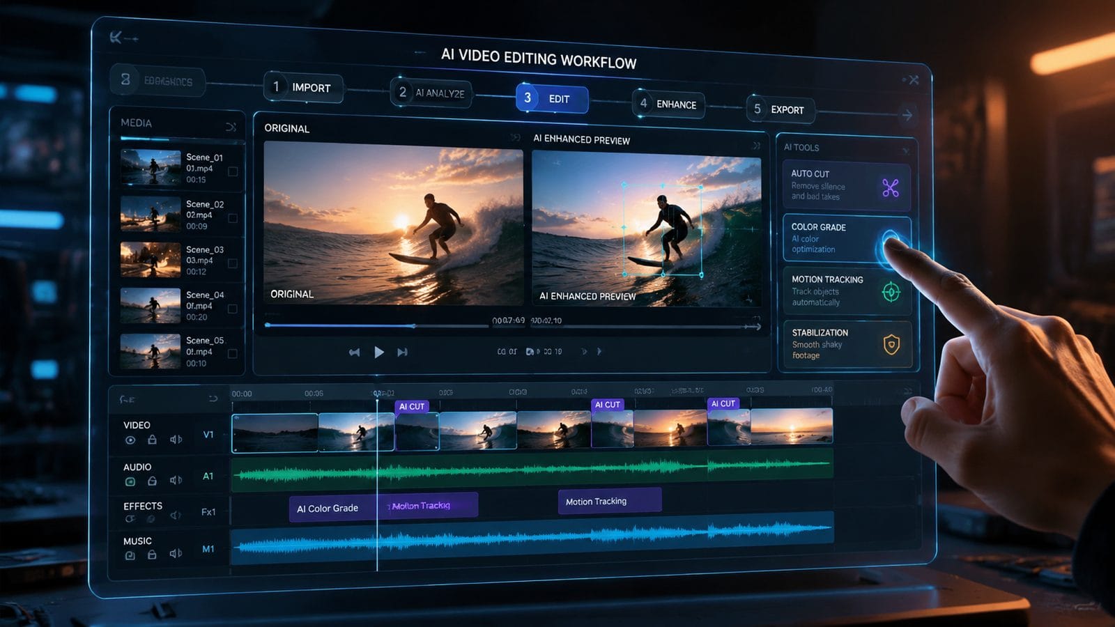Click the first AI CUT marker
This screenshot has height=627, width=1115.
[x=412, y=406]
